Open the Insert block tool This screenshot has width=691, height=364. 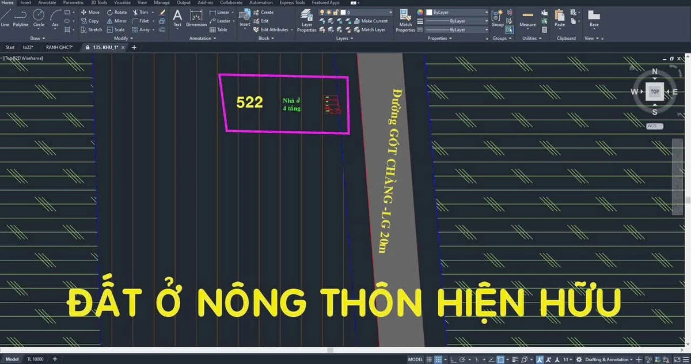pyautogui.click(x=245, y=18)
